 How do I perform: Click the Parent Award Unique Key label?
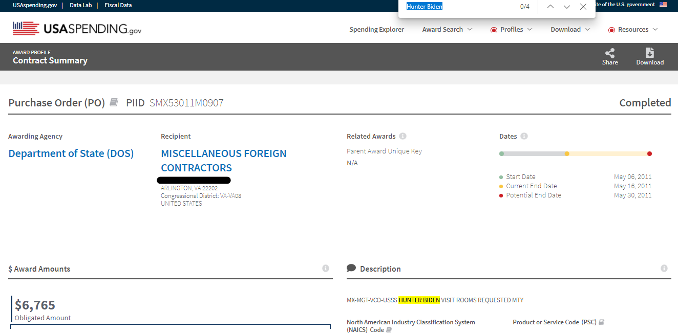click(x=384, y=151)
